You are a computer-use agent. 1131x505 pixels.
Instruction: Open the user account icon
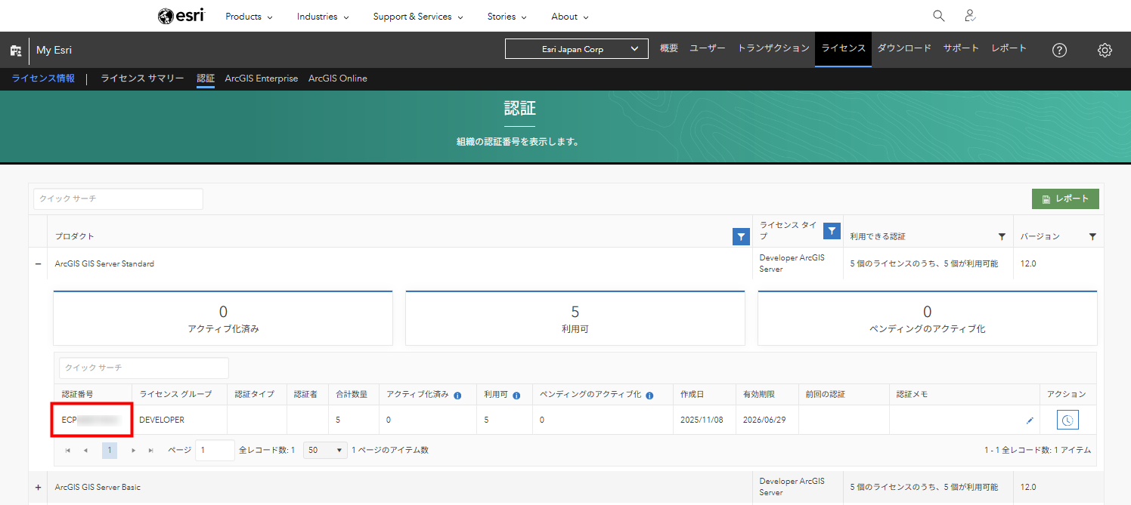click(x=971, y=16)
